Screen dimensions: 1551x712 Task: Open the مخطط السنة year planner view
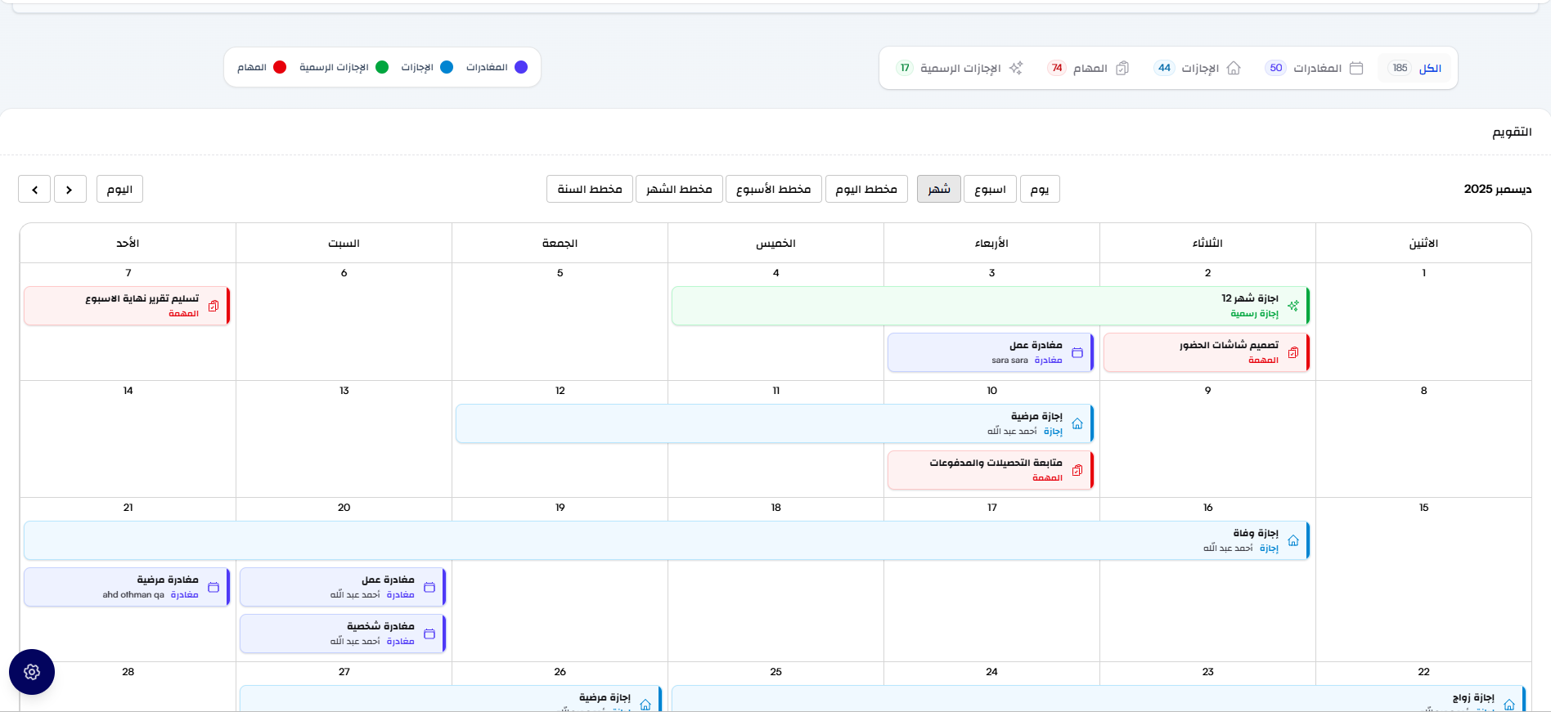(590, 189)
